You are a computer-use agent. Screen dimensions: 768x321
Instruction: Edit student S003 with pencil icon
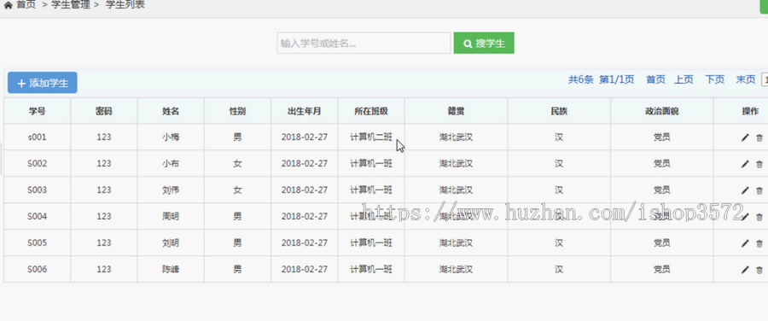[745, 190]
